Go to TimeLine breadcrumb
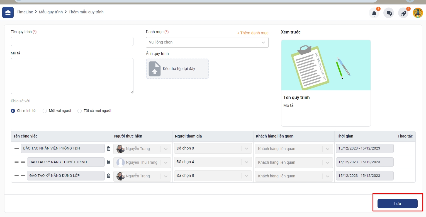The height and width of the screenshot is (217, 426). coord(25,12)
